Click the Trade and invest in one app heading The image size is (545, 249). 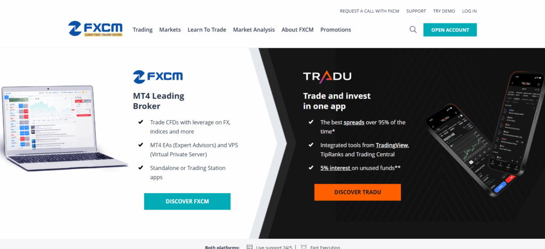[x=337, y=101]
